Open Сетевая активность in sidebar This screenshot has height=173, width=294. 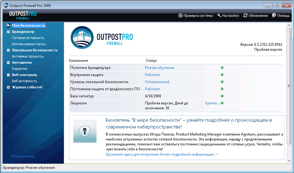(28, 38)
